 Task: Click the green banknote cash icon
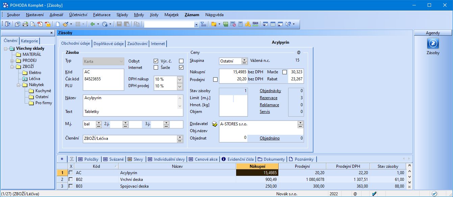226,24
